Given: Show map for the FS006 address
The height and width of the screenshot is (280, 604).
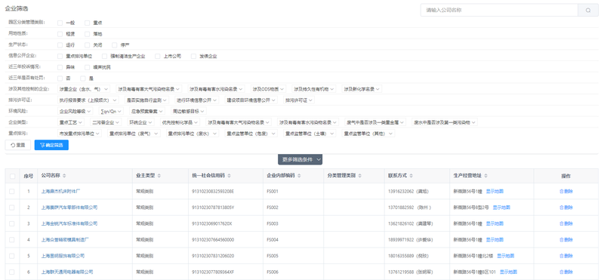Looking at the screenshot, I should [x=508, y=272].
